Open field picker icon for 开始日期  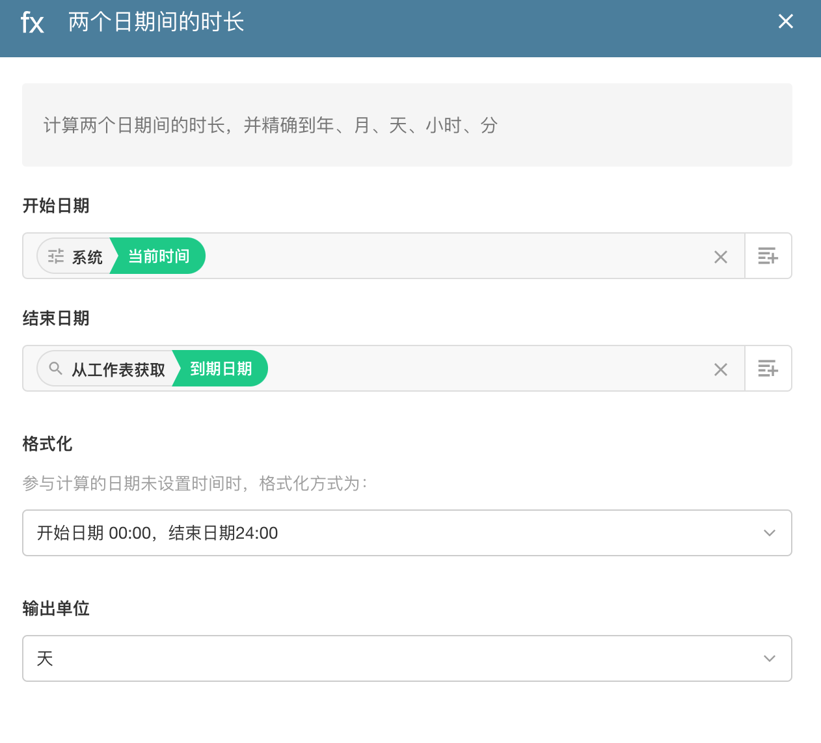click(768, 256)
